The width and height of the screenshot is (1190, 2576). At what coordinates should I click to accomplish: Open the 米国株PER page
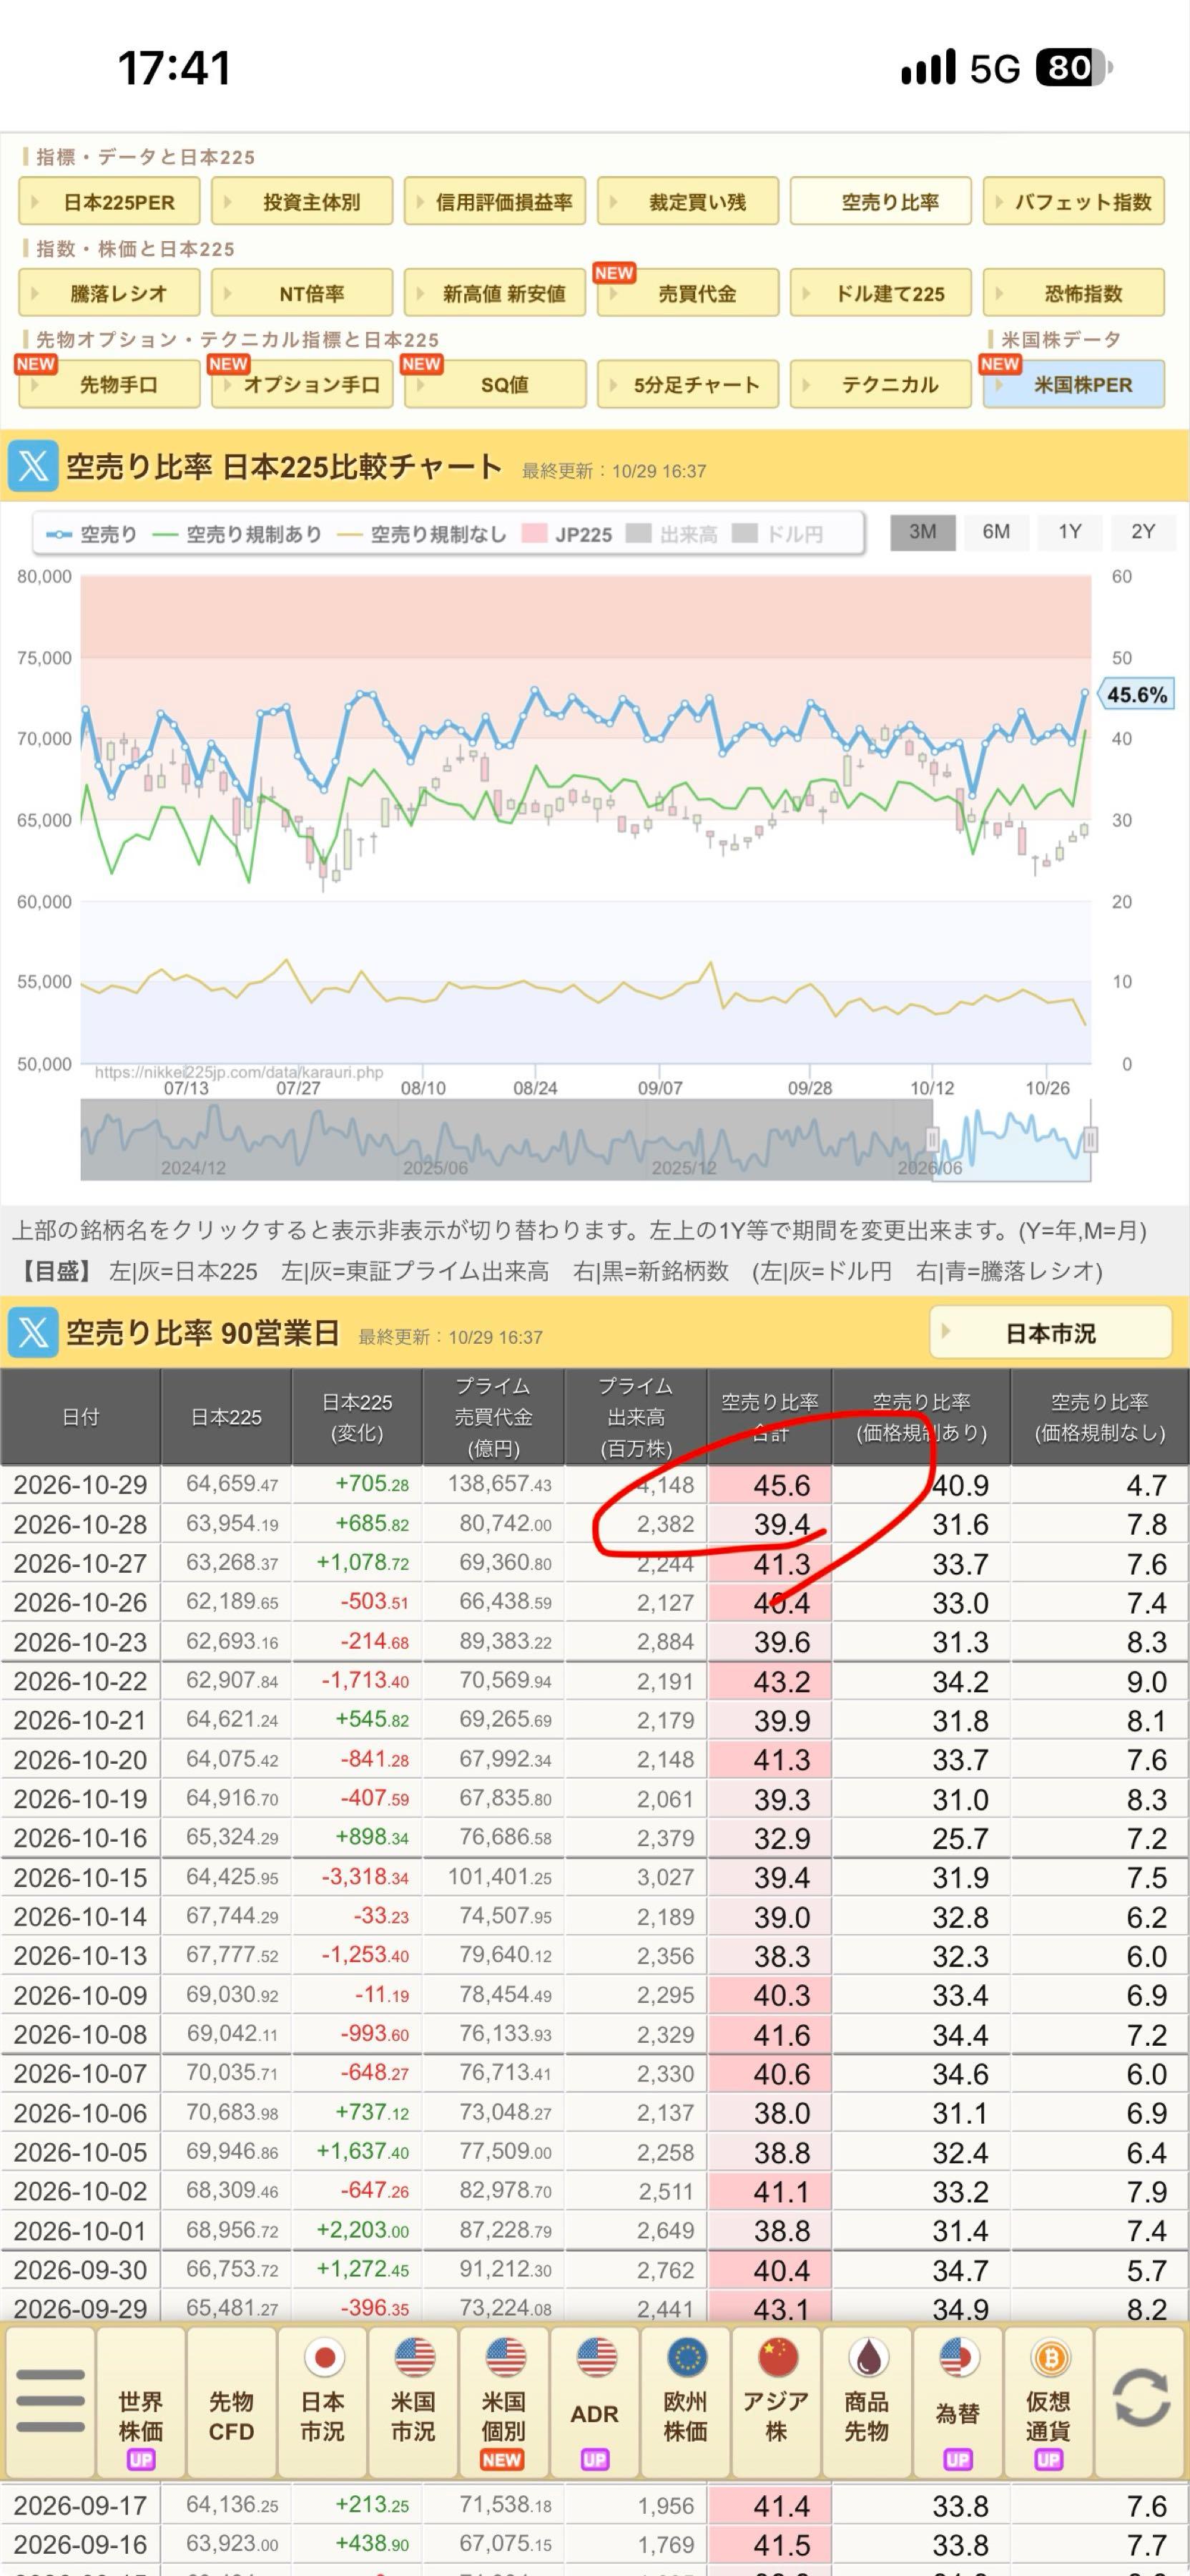point(1074,384)
